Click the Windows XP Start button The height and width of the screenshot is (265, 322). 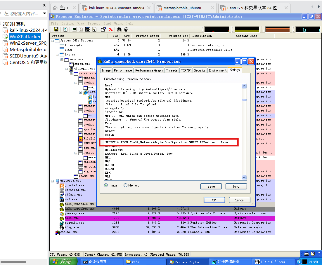pyautogui.click(x=63, y=261)
